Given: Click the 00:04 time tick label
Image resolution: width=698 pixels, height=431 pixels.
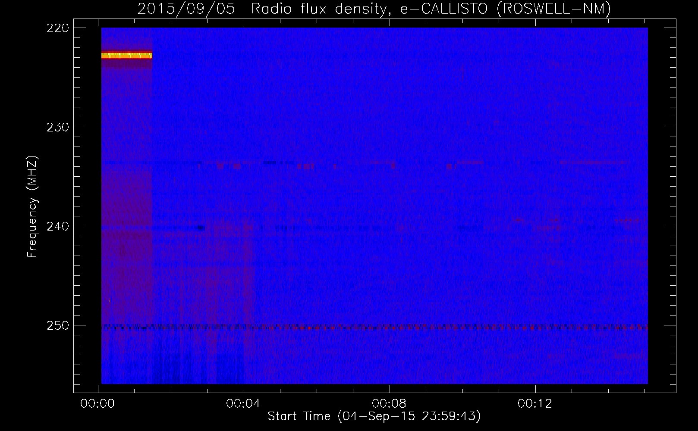Looking at the screenshot, I should (x=243, y=404).
